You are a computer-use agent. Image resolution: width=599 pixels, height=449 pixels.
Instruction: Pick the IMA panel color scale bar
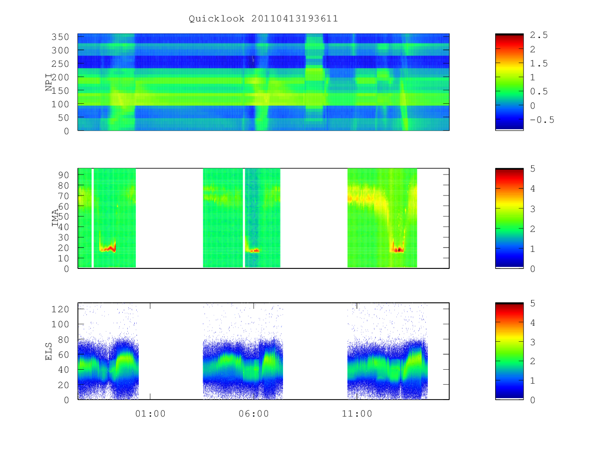pos(509,218)
